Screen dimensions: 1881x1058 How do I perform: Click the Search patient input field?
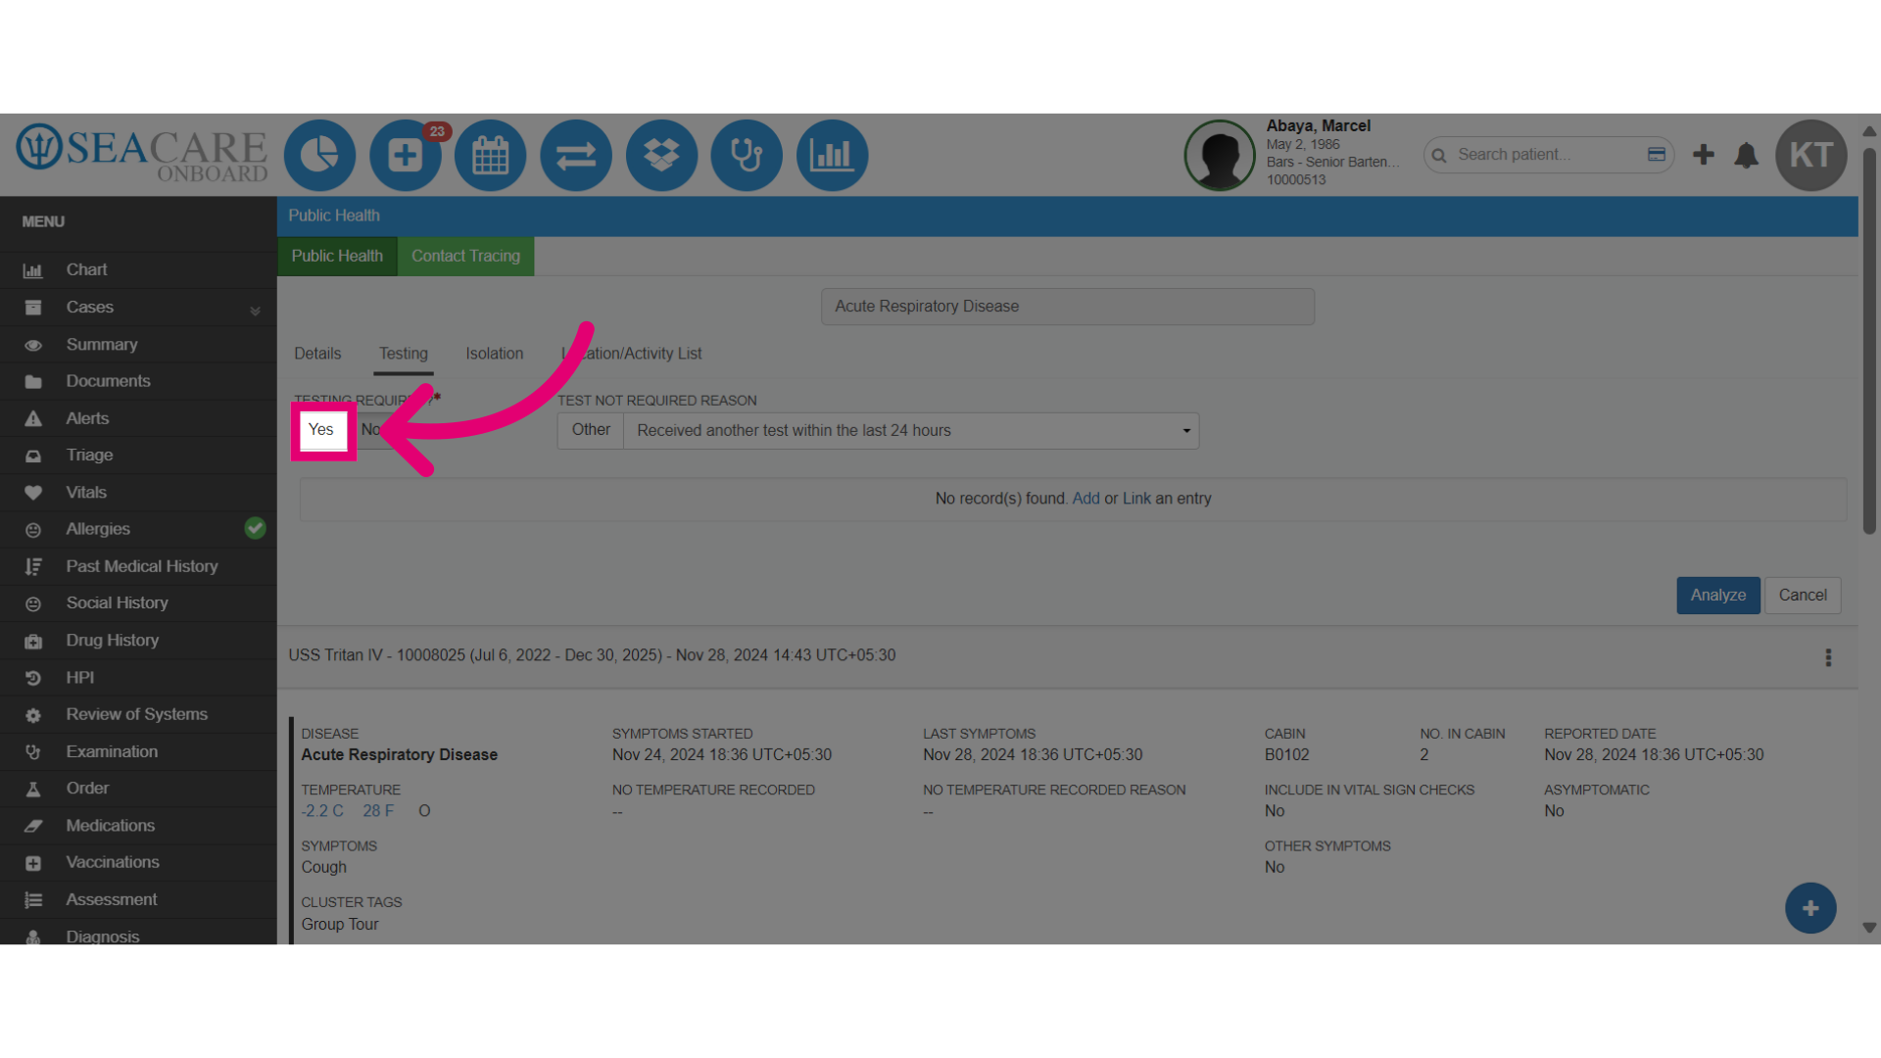[1548, 155]
